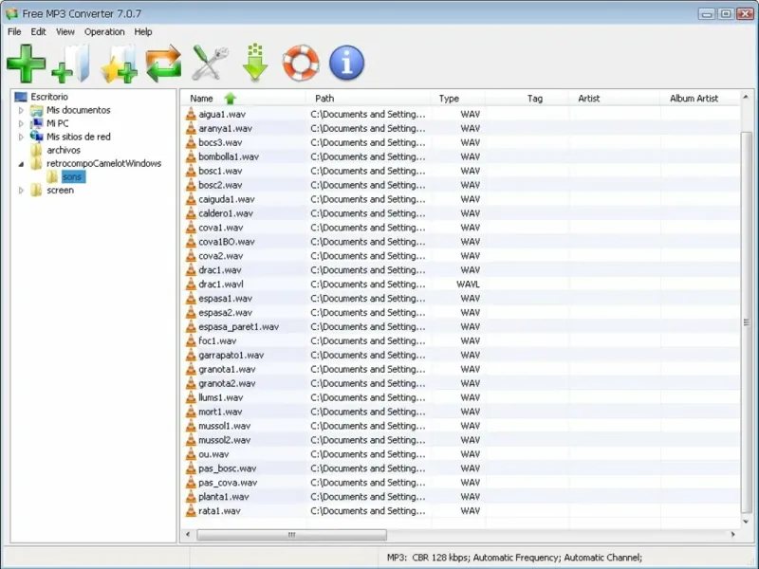Select file mussol2.wav
Screen dimensions: 759x569
225,440
